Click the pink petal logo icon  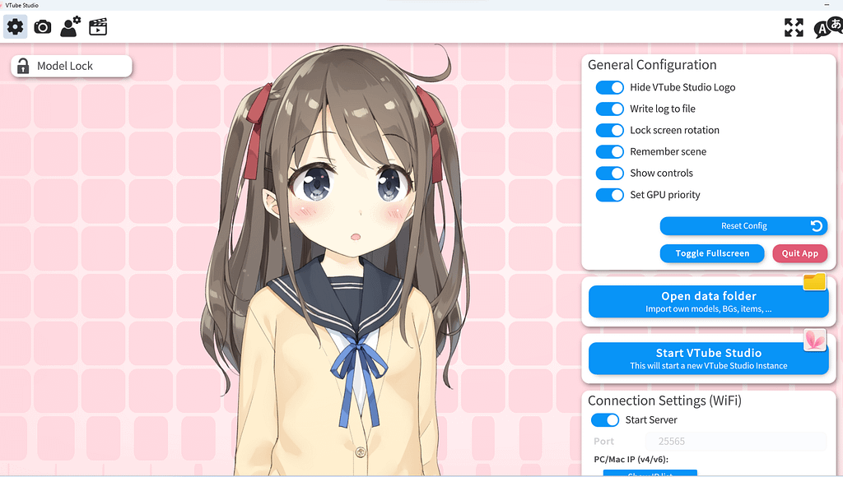[x=814, y=339]
